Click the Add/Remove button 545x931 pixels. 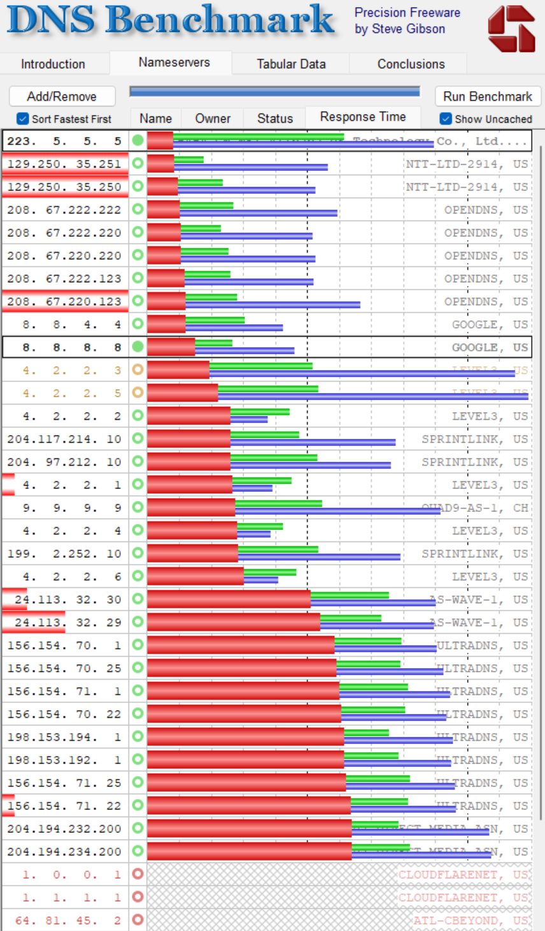(62, 96)
